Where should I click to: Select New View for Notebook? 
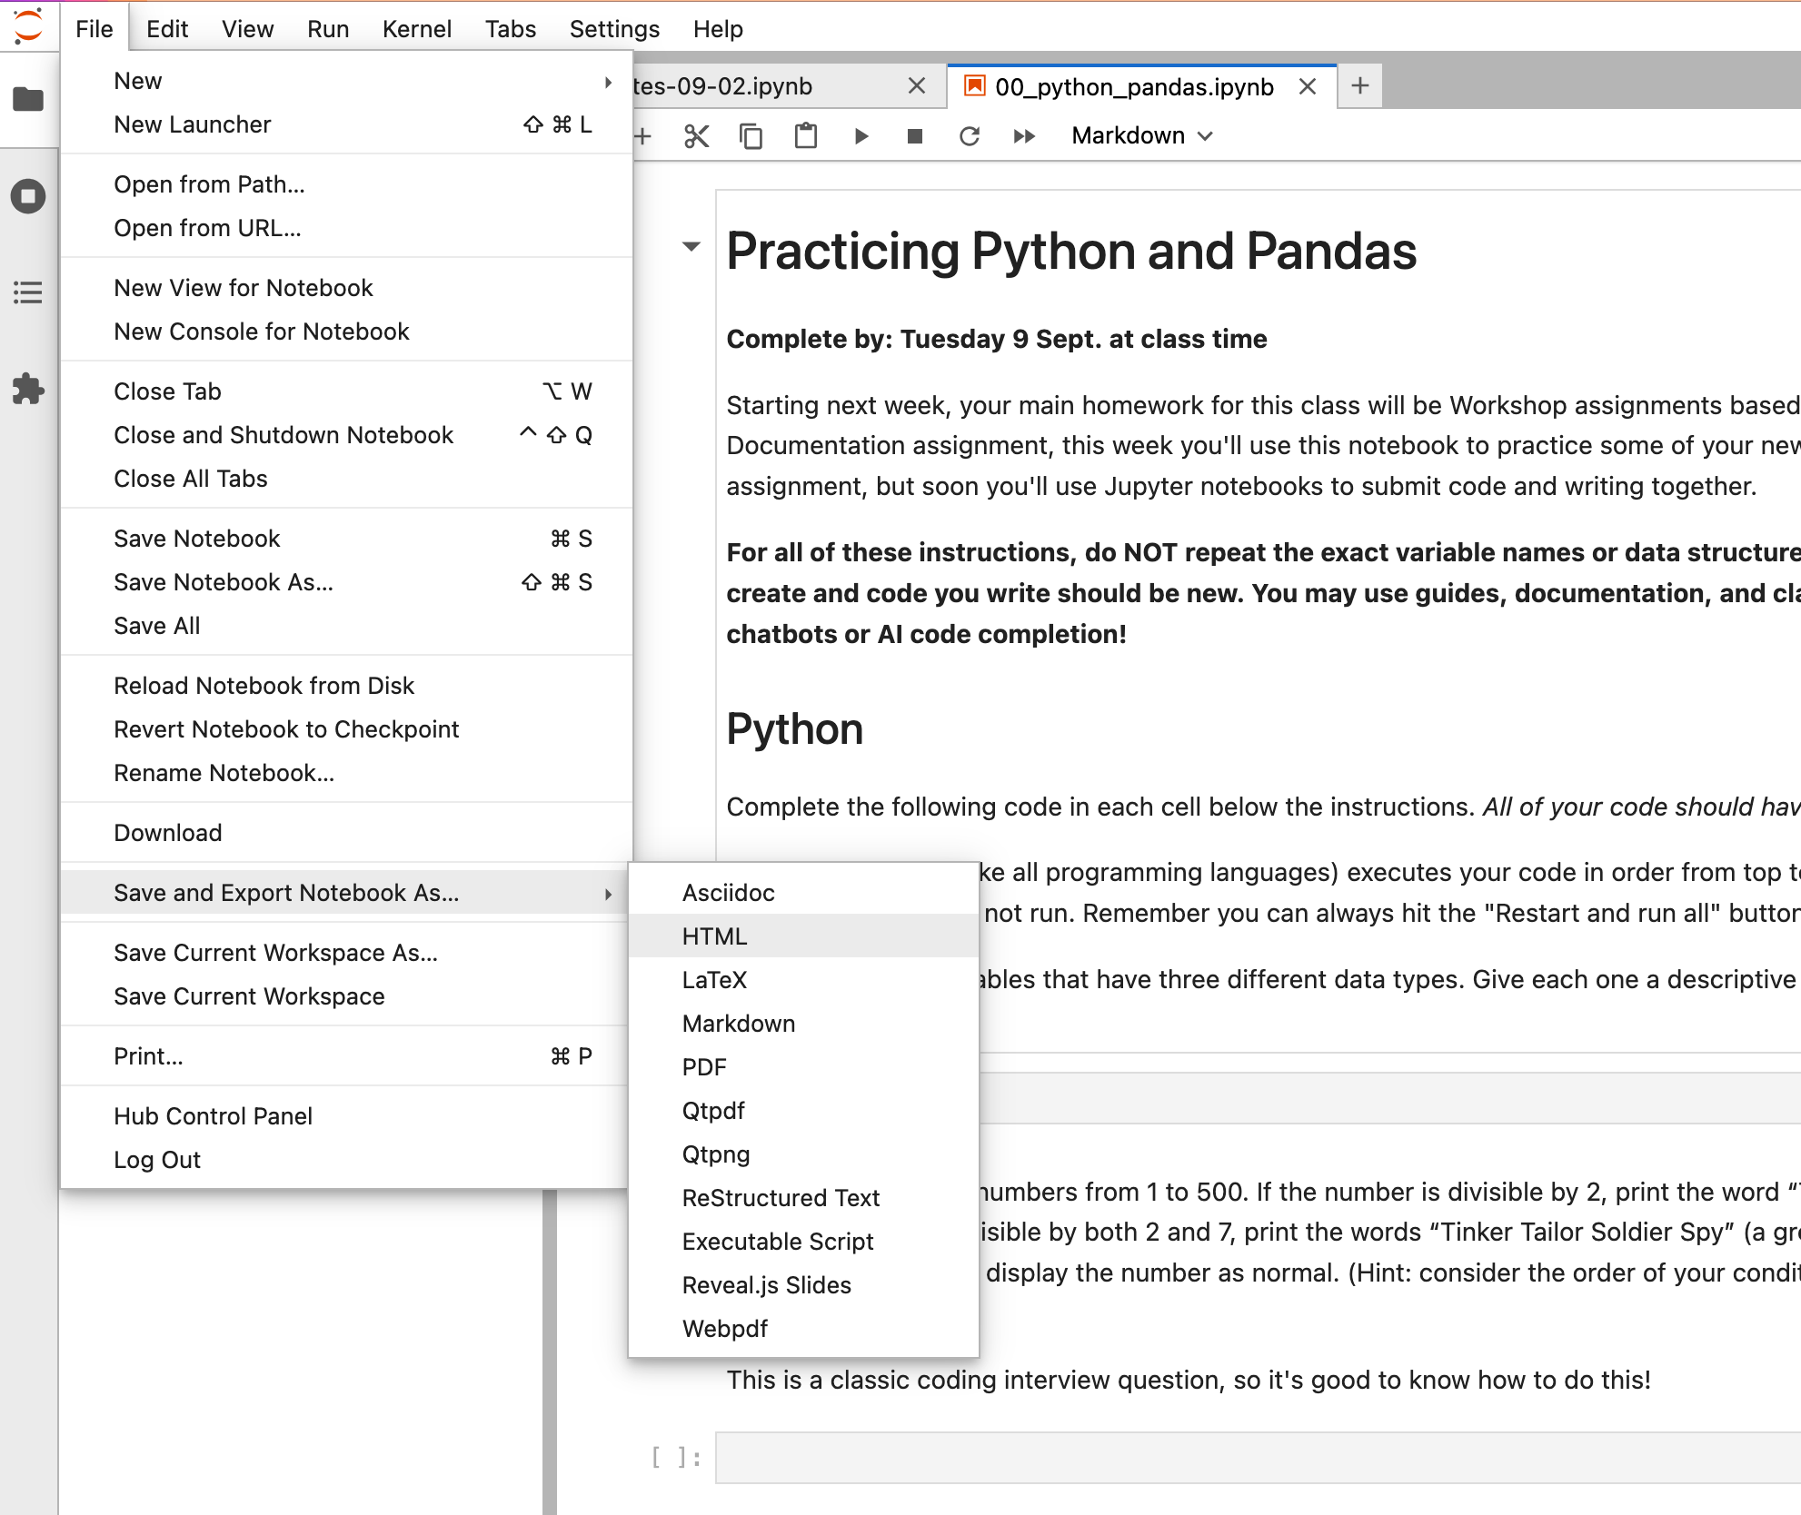click(346, 288)
